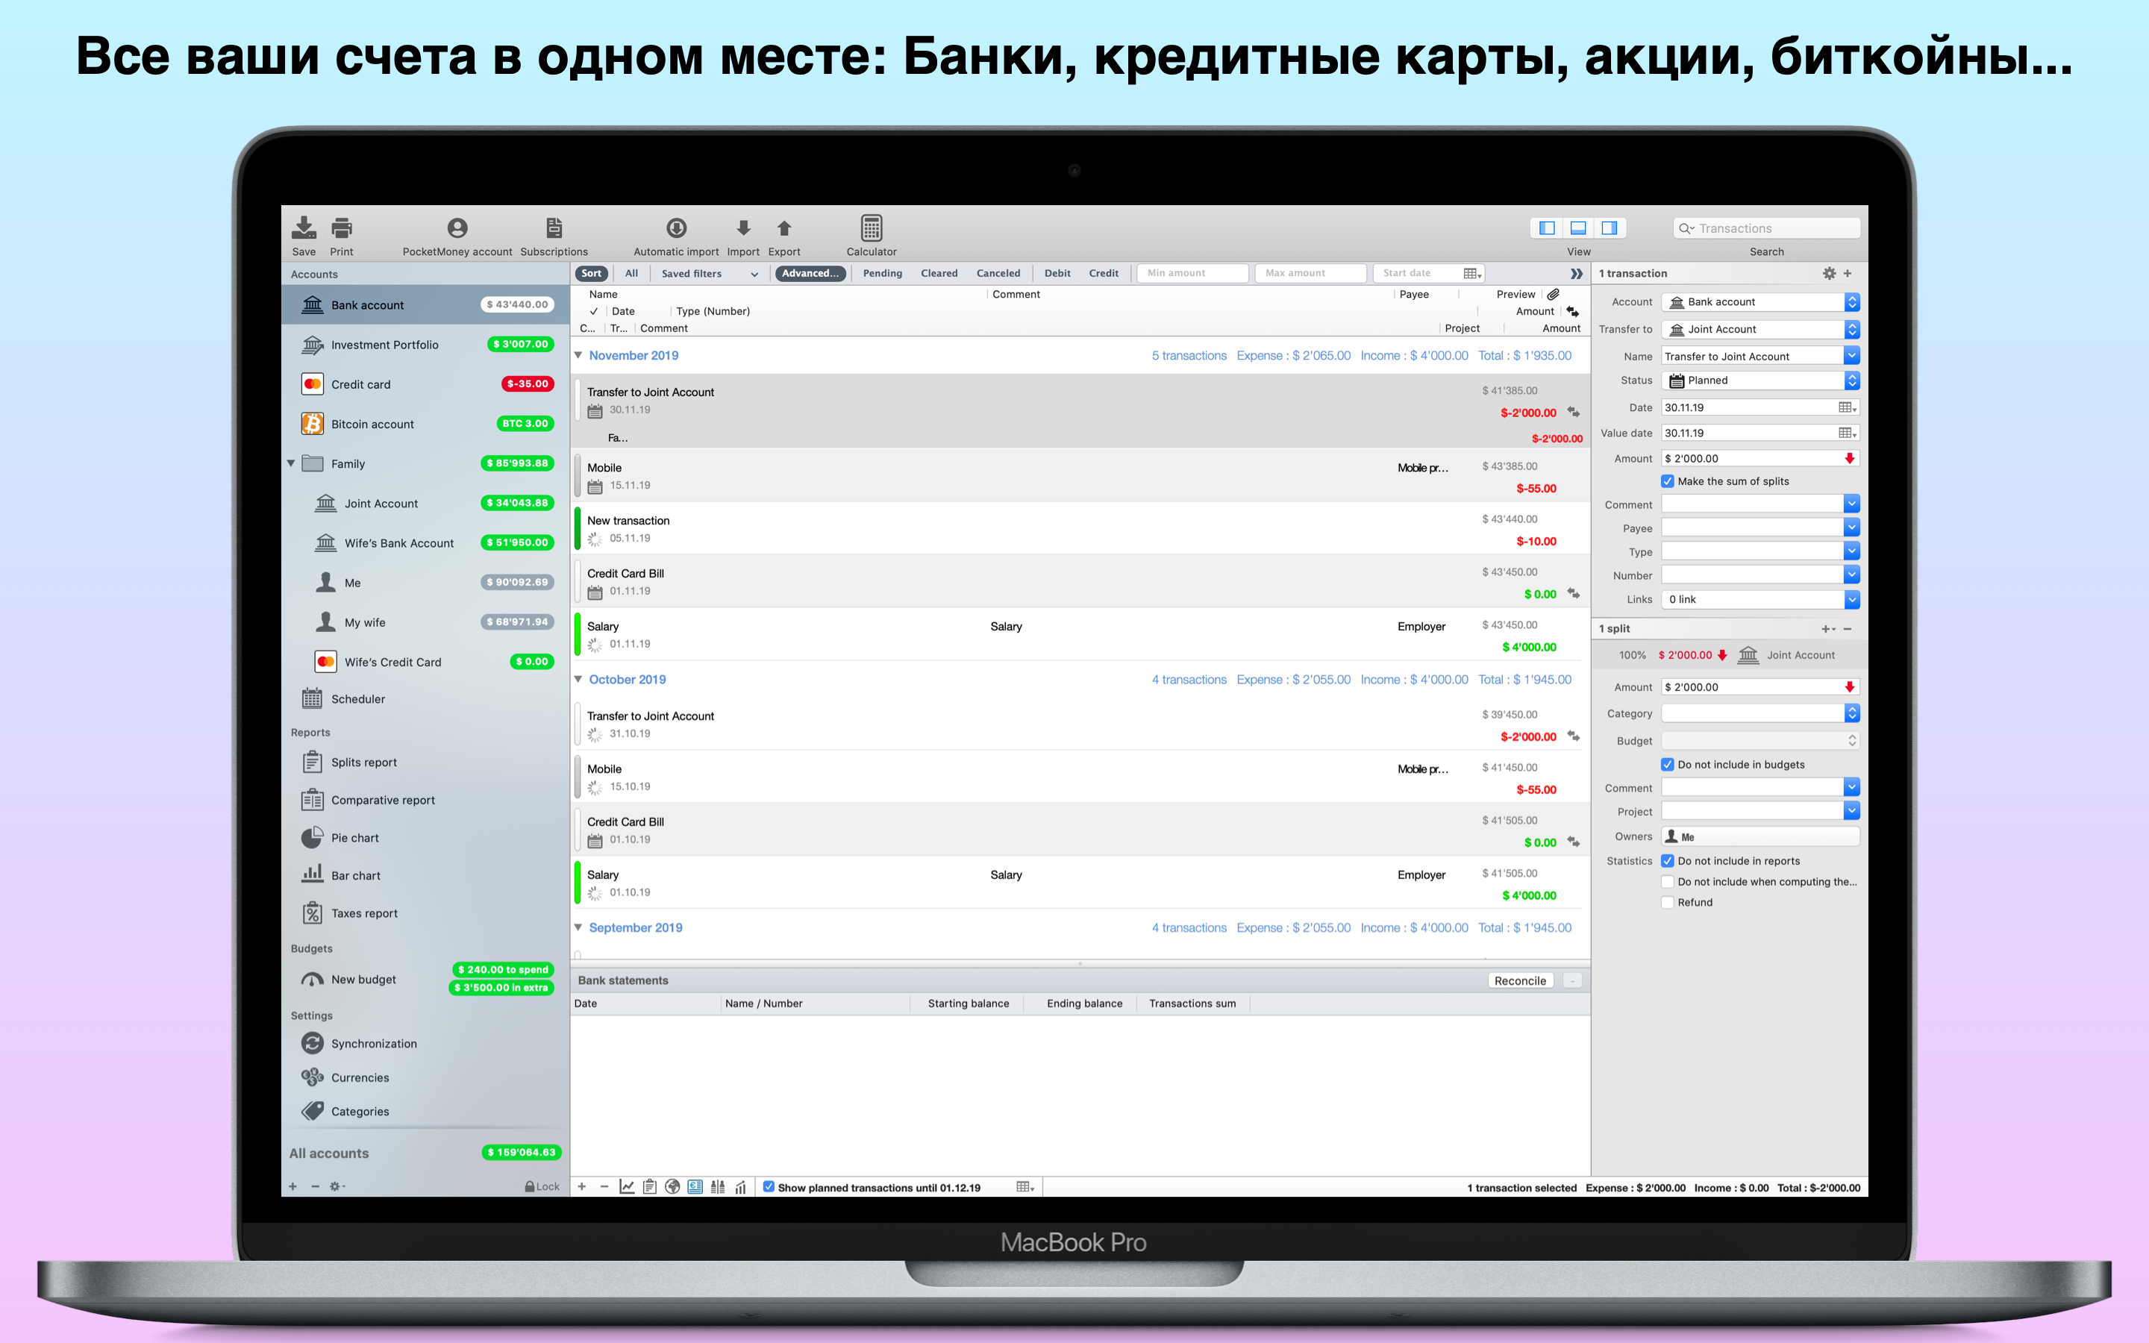Viewport: 2149px width, 1343px height.
Task: Open the Status dropdown showing Planned
Action: tap(1760, 381)
